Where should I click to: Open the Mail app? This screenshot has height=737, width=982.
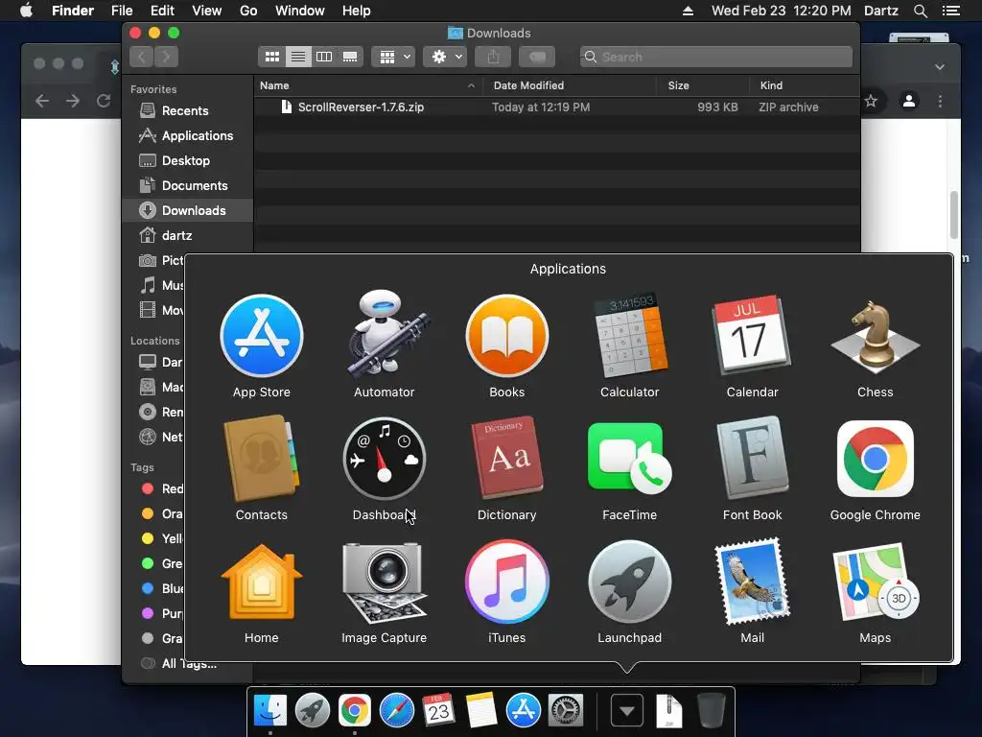(x=752, y=582)
